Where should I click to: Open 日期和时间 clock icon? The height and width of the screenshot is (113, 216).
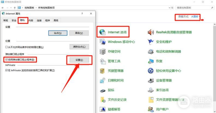coord(103,81)
